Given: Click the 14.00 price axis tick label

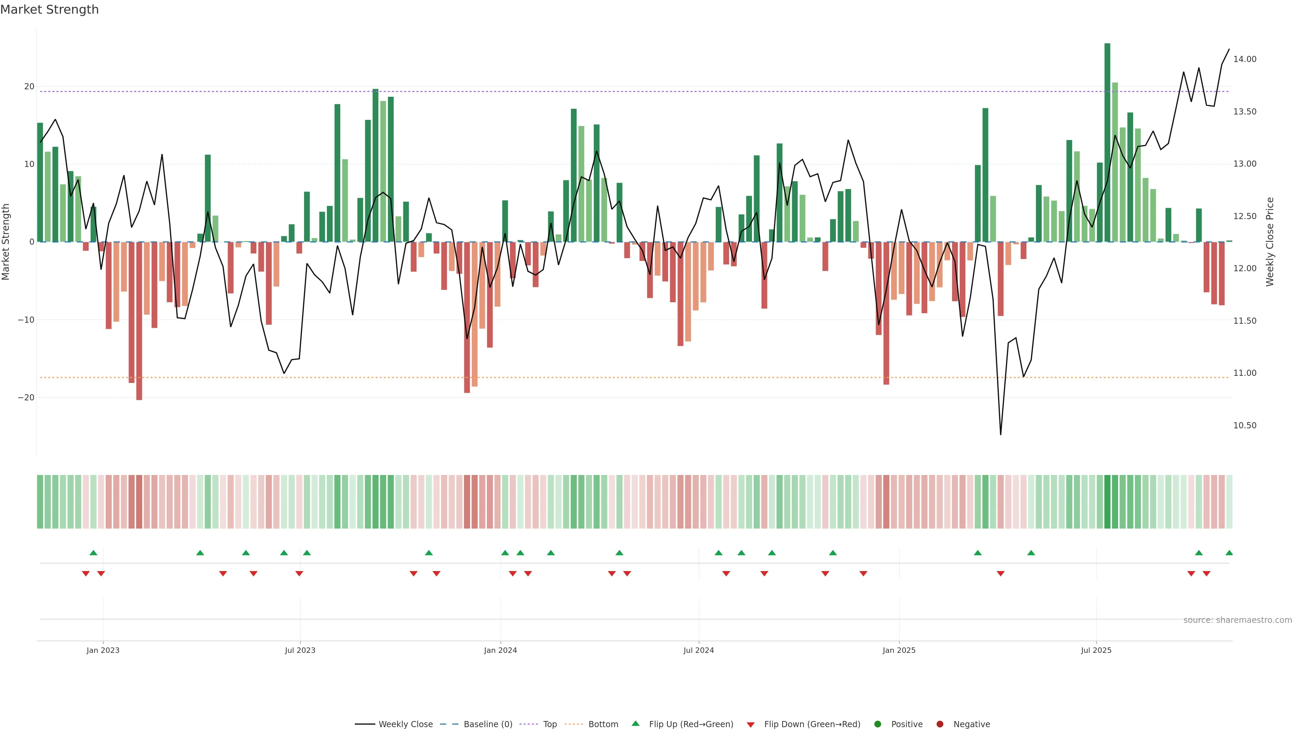Looking at the screenshot, I should [x=1245, y=59].
